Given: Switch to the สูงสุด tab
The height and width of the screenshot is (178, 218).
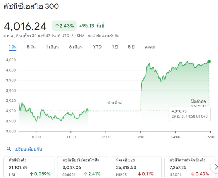Looking at the screenshot, I should click(x=150, y=47).
